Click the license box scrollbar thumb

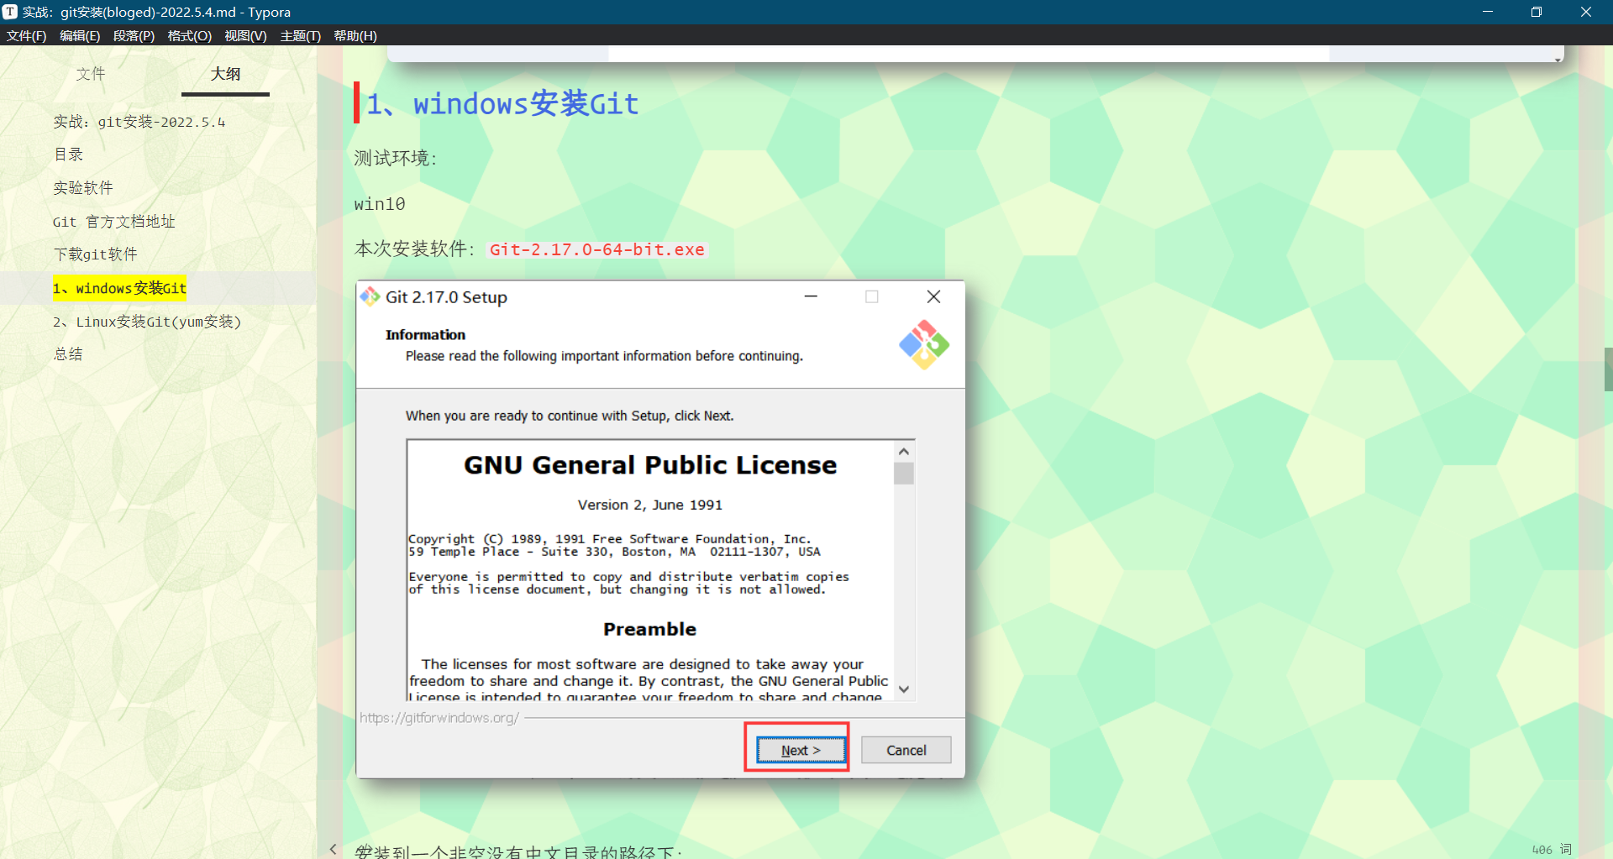pyautogui.click(x=904, y=474)
